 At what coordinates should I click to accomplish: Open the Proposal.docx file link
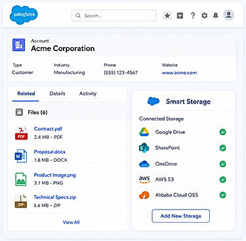(50, 152)
